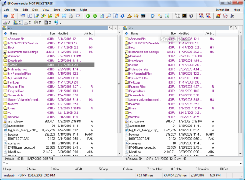Click the F6 Move button
The width and height of the screenshot is (245, 180).
[128, 169]
